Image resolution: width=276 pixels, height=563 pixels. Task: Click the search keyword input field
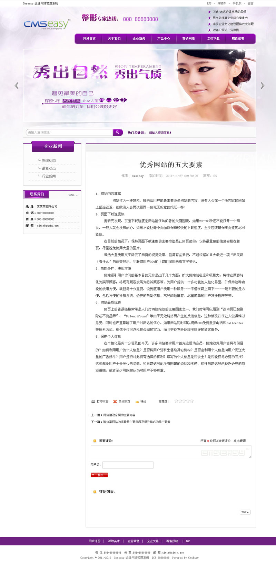coord(69,132)
